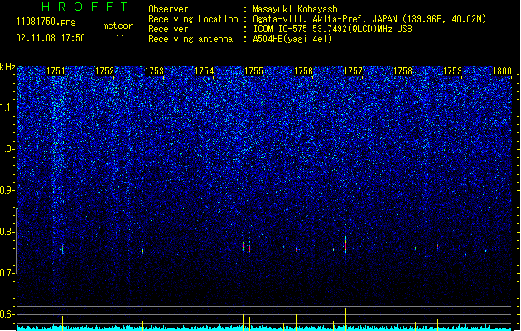
Task: Click the 0.9 kHz axis label
Action: pos(7,190)
